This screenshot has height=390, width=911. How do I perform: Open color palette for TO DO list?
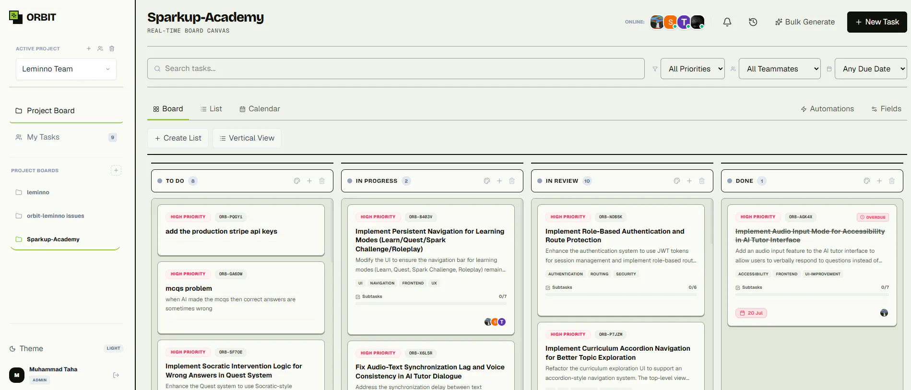pyautogui.click(x=297, y=181)
